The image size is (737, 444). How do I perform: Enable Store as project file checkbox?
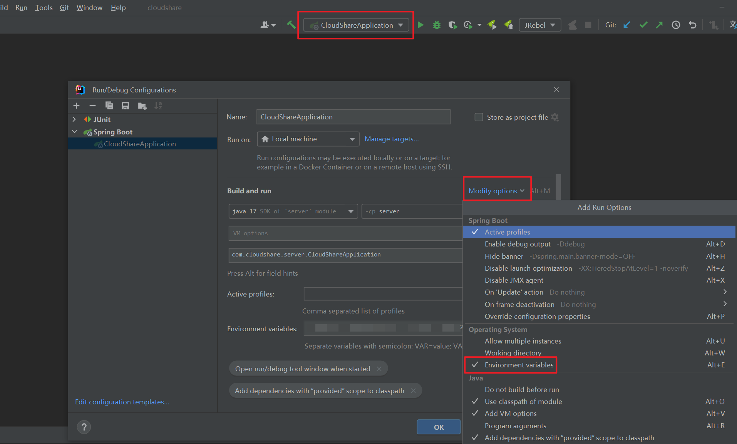(479, 117)
